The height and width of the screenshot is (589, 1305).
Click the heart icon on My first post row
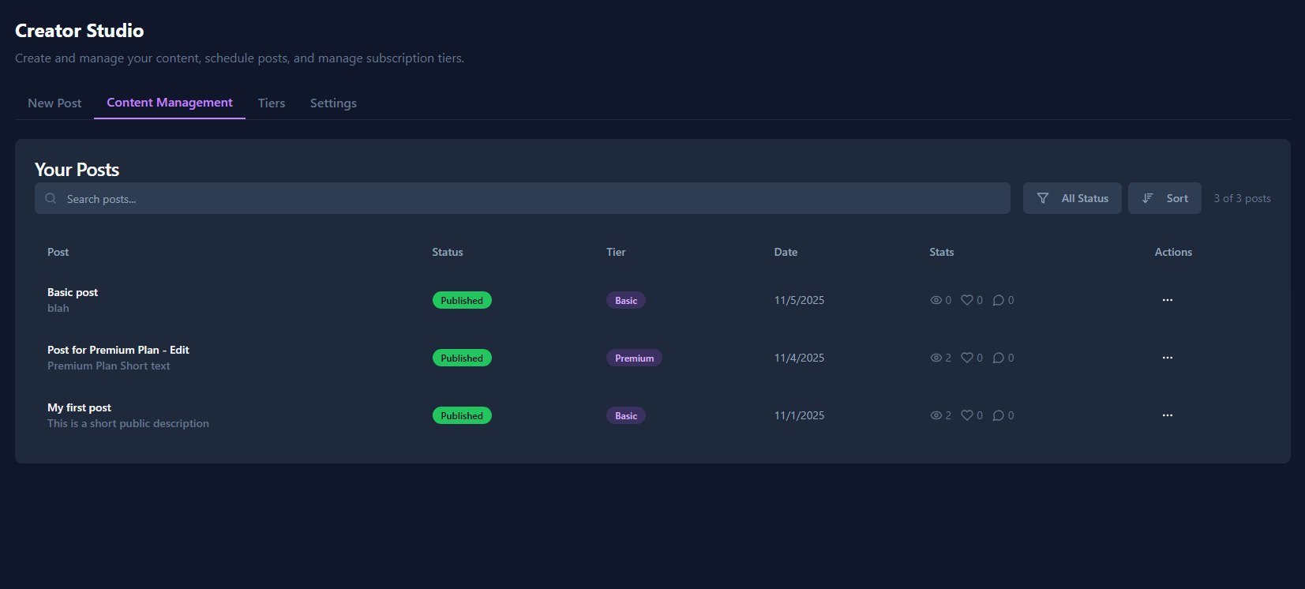(x=966, y=415)
